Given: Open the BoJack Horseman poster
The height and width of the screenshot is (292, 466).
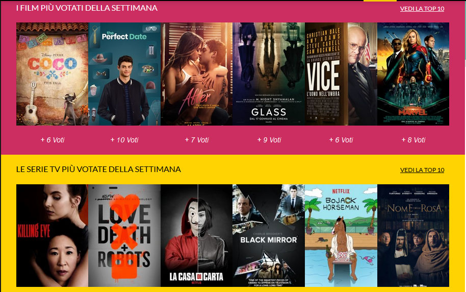Looking at the screenshot, I should [341, 235].
